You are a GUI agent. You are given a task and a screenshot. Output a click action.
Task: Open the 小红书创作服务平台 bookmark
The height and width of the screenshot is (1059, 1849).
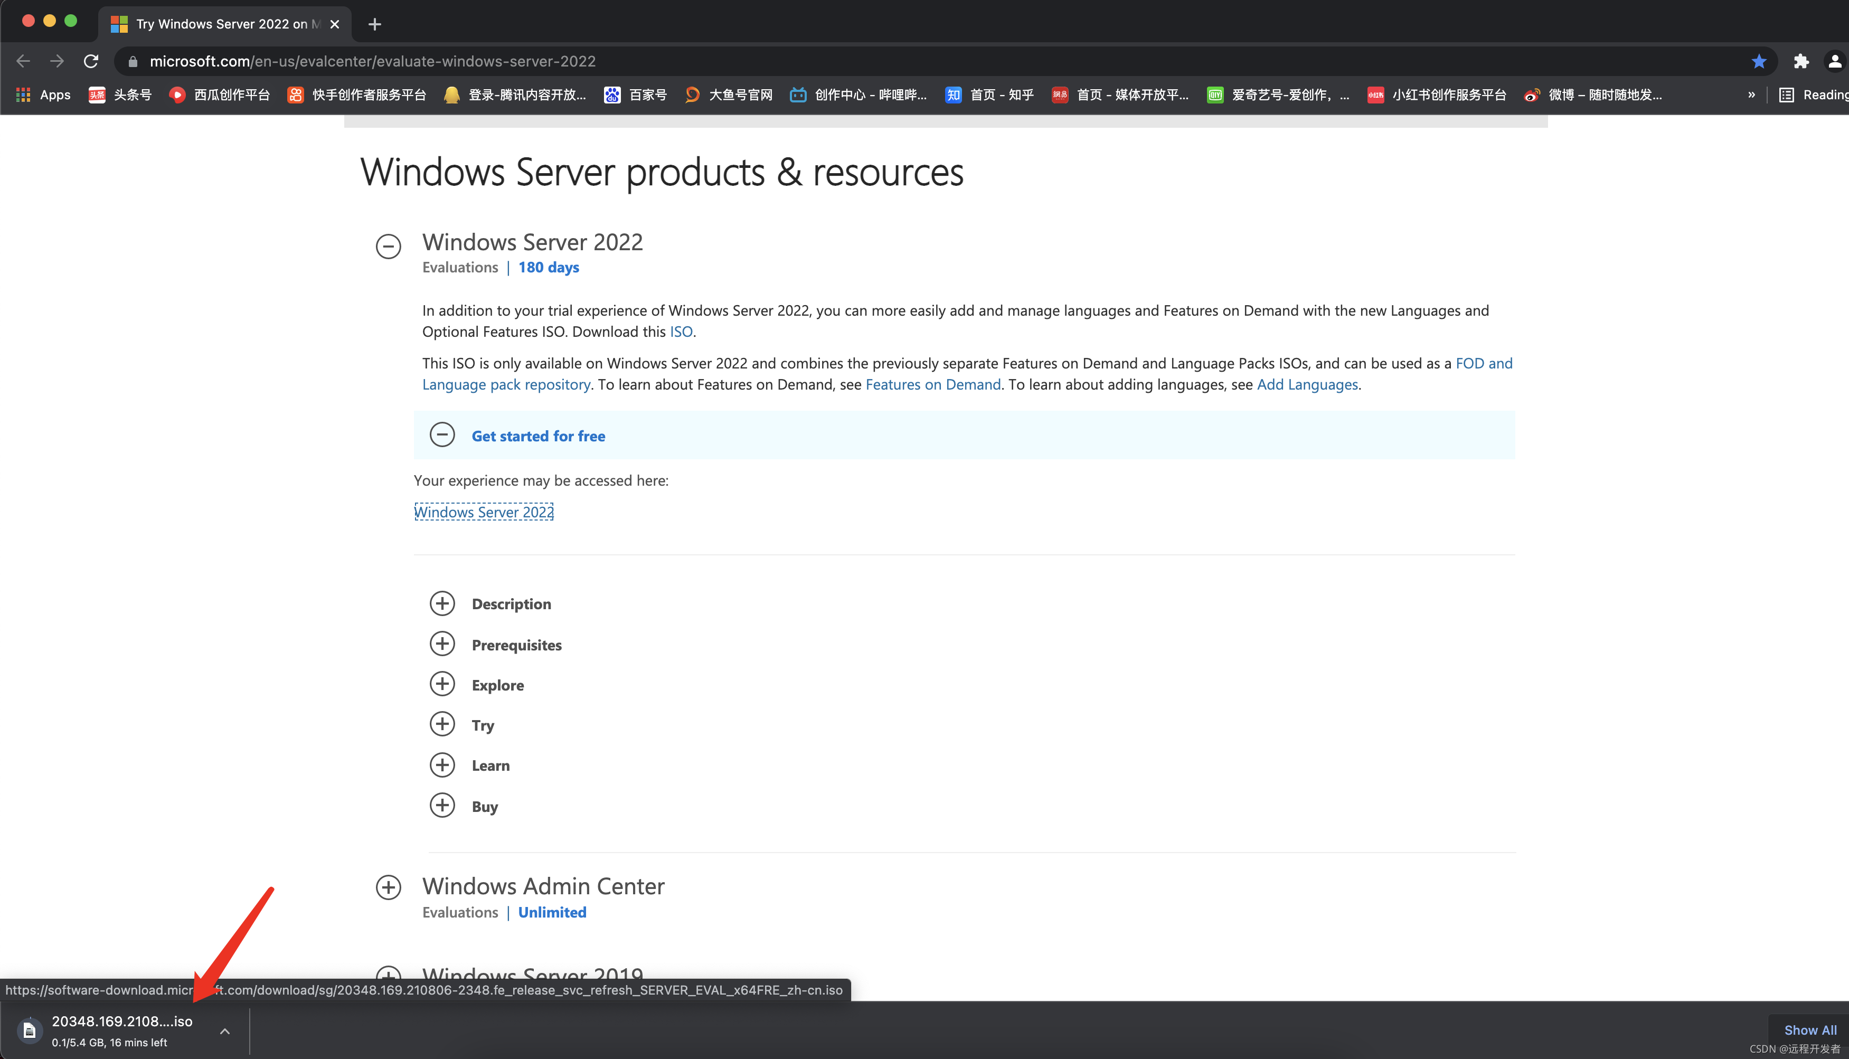coord(1437,94)
